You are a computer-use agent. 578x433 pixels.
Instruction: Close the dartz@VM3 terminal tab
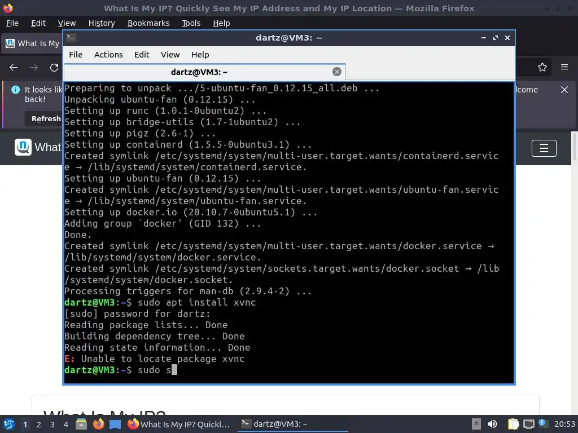(x=336, y=72)
